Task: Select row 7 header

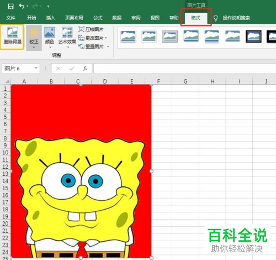Action: tap(6, 131)
